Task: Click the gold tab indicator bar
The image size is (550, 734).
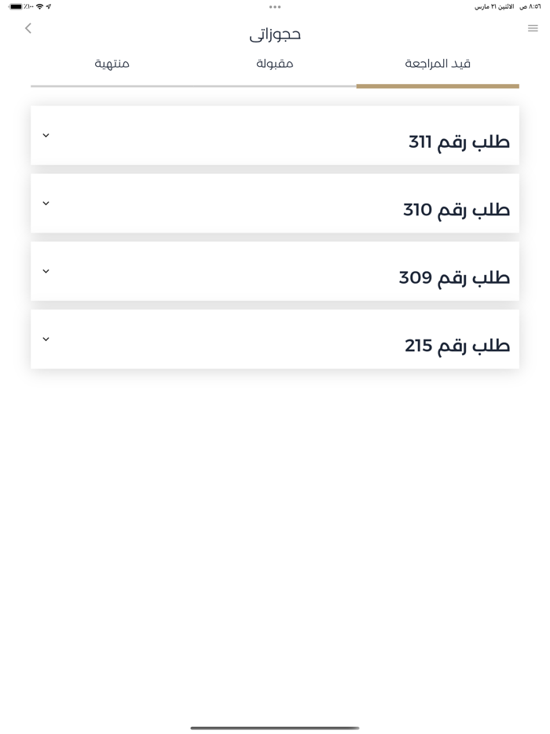Action: click(437, 85)
